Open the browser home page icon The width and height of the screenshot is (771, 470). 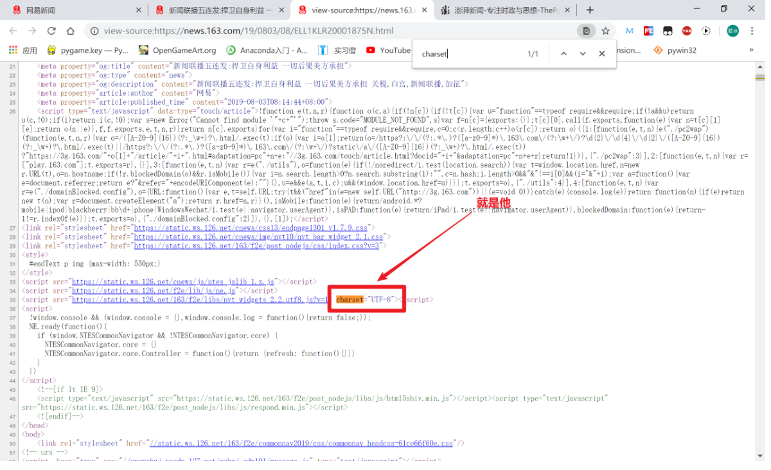pyautogui.click(x=71, y=31)
